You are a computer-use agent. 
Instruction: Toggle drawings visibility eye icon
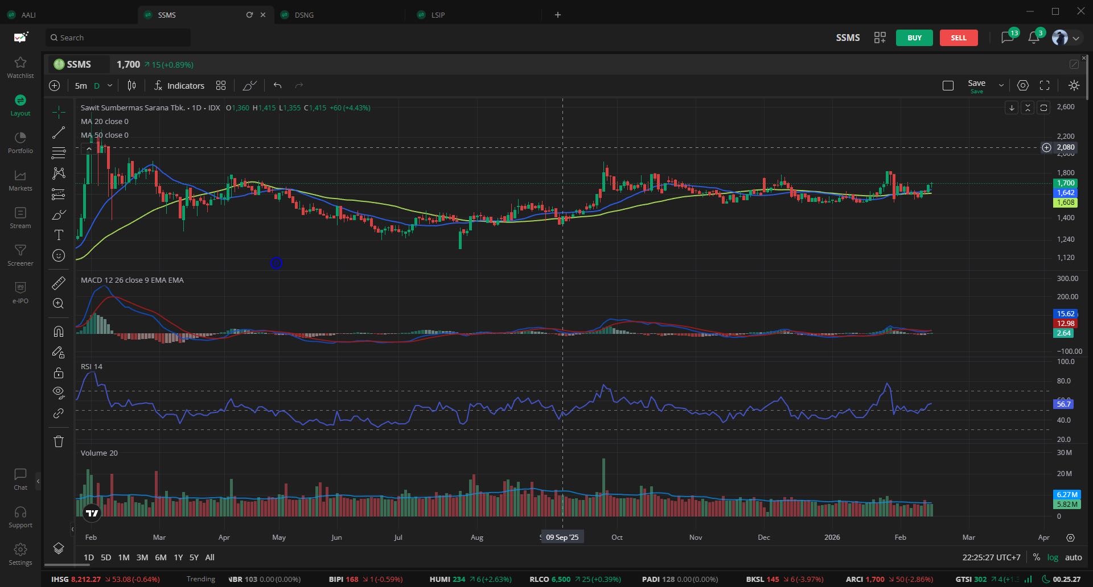[x=59, y=391]
